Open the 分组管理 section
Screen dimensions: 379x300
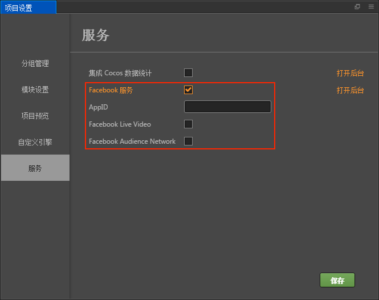coord(35,63)
